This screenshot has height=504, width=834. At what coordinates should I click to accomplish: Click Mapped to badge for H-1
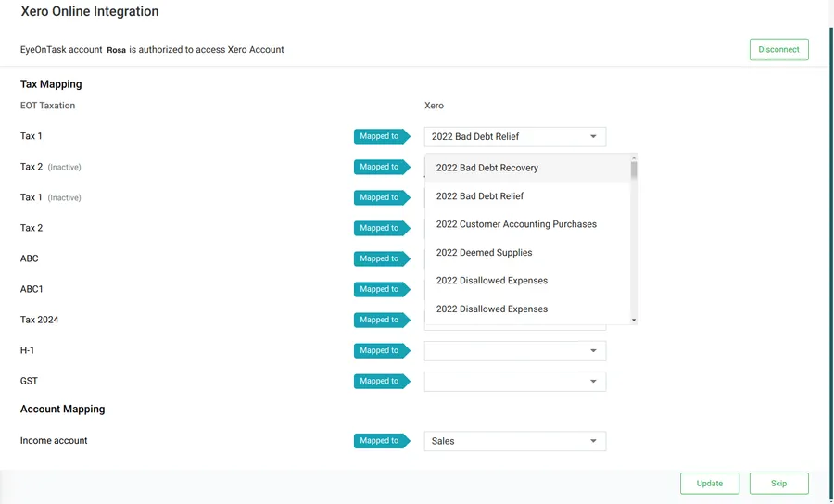pyautogui.click(x=382, y=350)
